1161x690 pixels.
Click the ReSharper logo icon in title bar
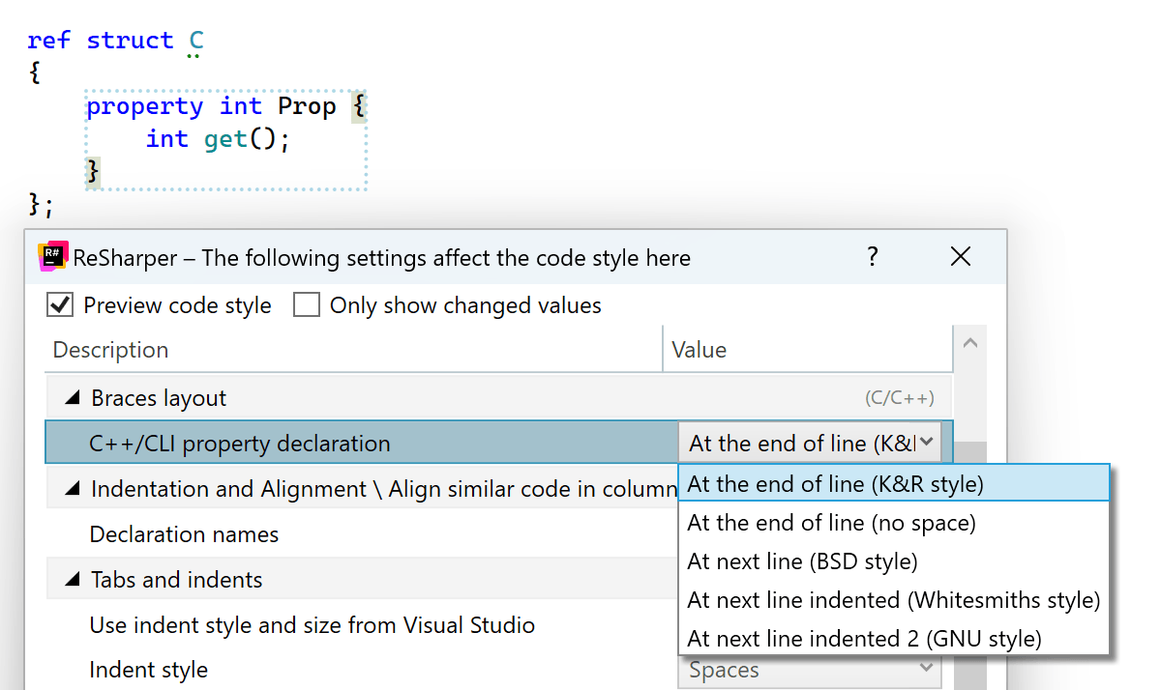click(x=53, y=257)
